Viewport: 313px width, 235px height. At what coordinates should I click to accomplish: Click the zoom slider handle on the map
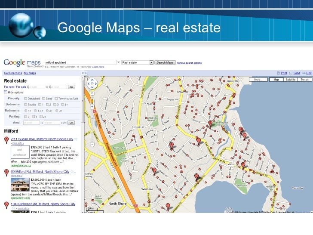click(x=92, y=117)
